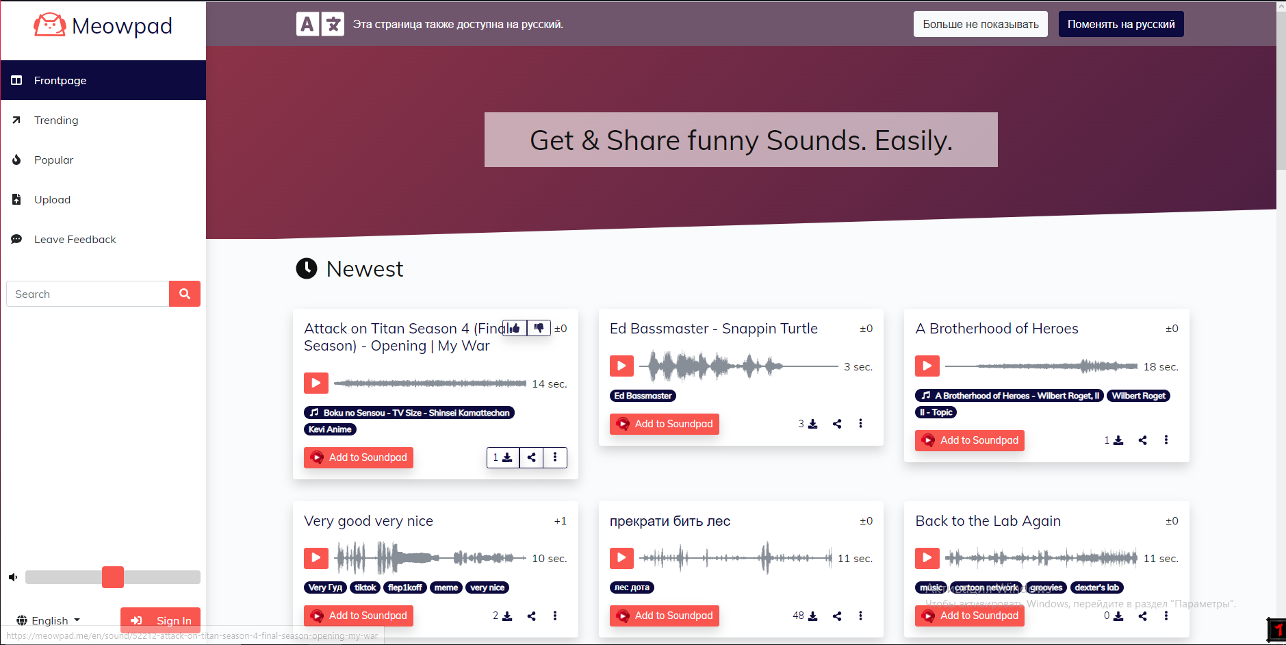1286x645 pixels.
Task: Click the Sign In button
Action: [x=161, y=620]
